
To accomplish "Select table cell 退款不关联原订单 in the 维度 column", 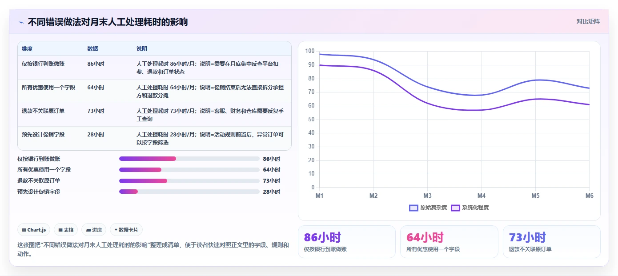I will (43, 111).
